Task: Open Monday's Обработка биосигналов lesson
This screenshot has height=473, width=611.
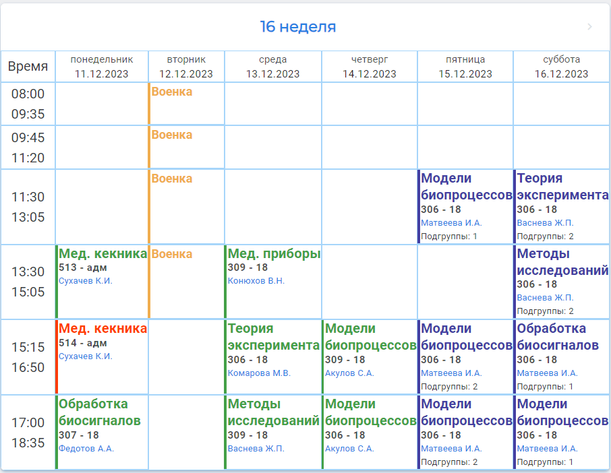Action: click(100, 412)
